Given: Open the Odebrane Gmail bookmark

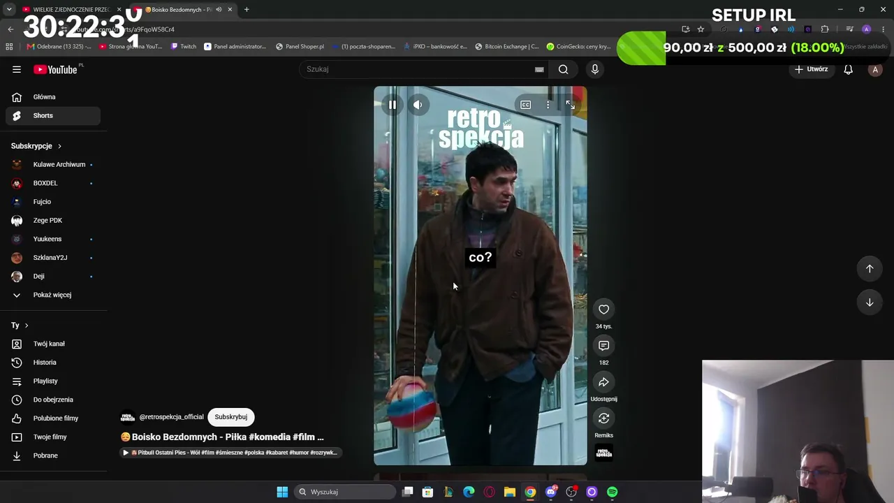Looking at the screenshot, I should click(59, 47).
